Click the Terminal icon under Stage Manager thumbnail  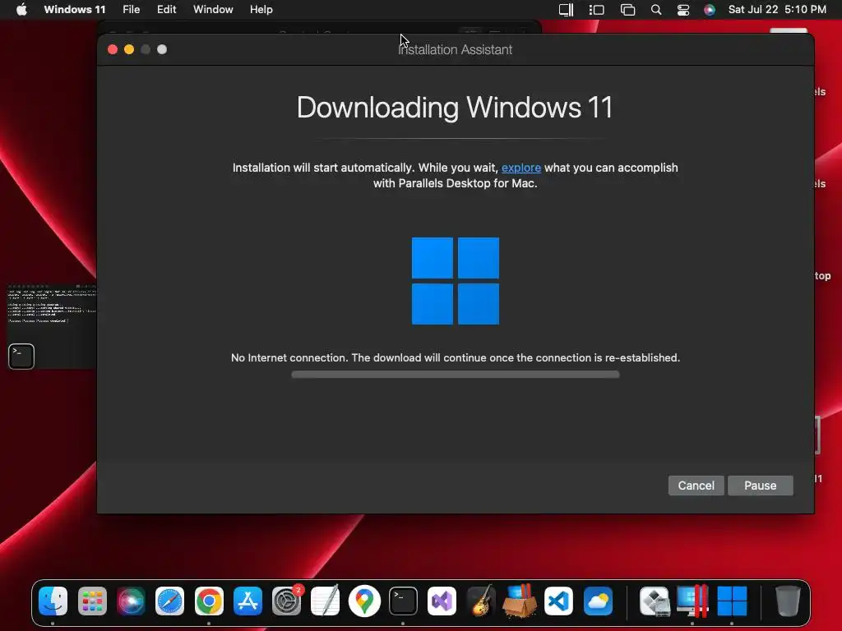tap(21, 357)
